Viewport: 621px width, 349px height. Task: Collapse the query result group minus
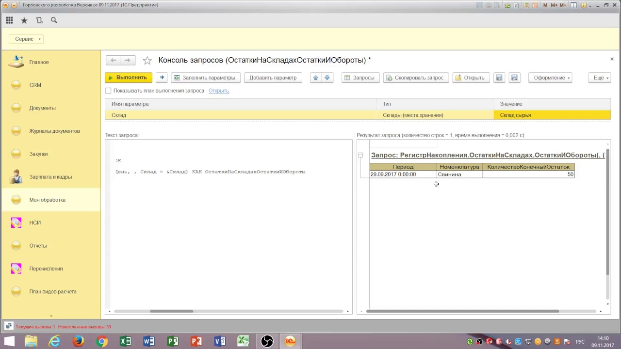360,155
